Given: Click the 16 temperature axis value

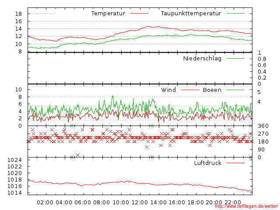Looking at the screenshot, I should coord(18,21).
